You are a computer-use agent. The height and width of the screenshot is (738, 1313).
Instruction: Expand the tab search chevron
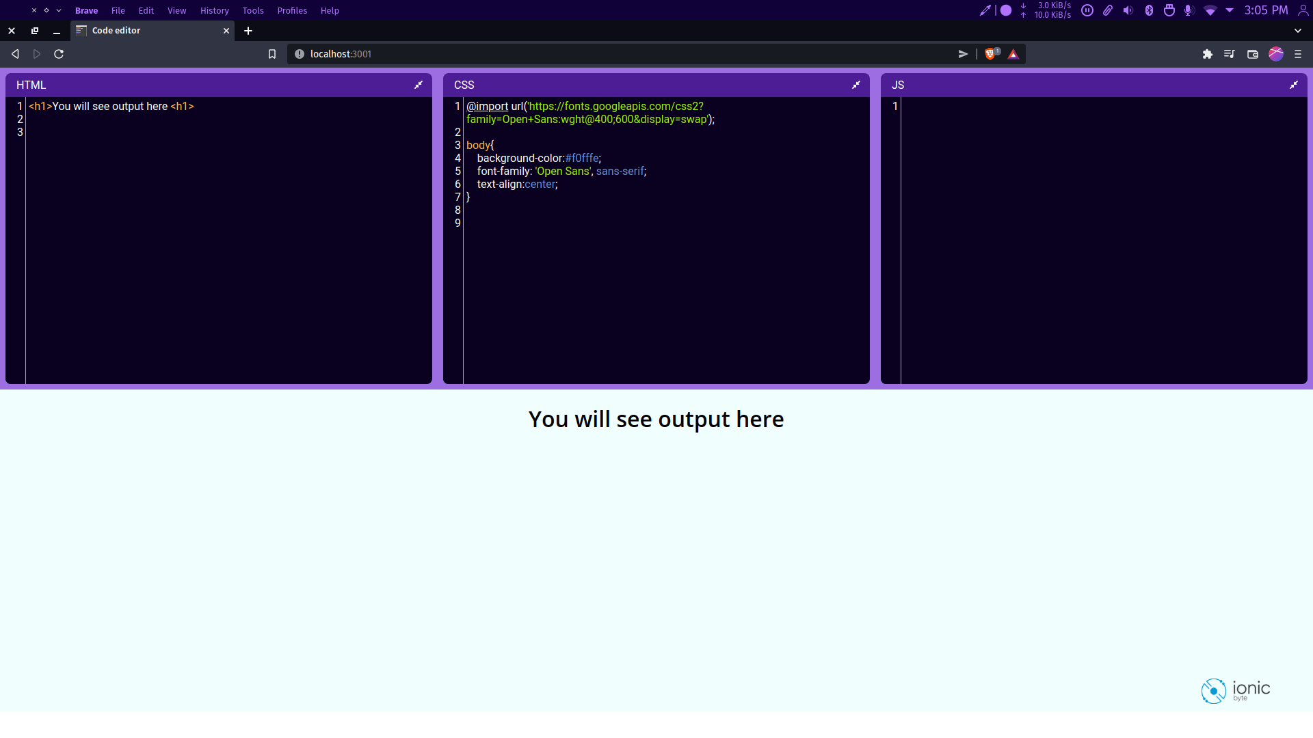tap(1298, 31)
